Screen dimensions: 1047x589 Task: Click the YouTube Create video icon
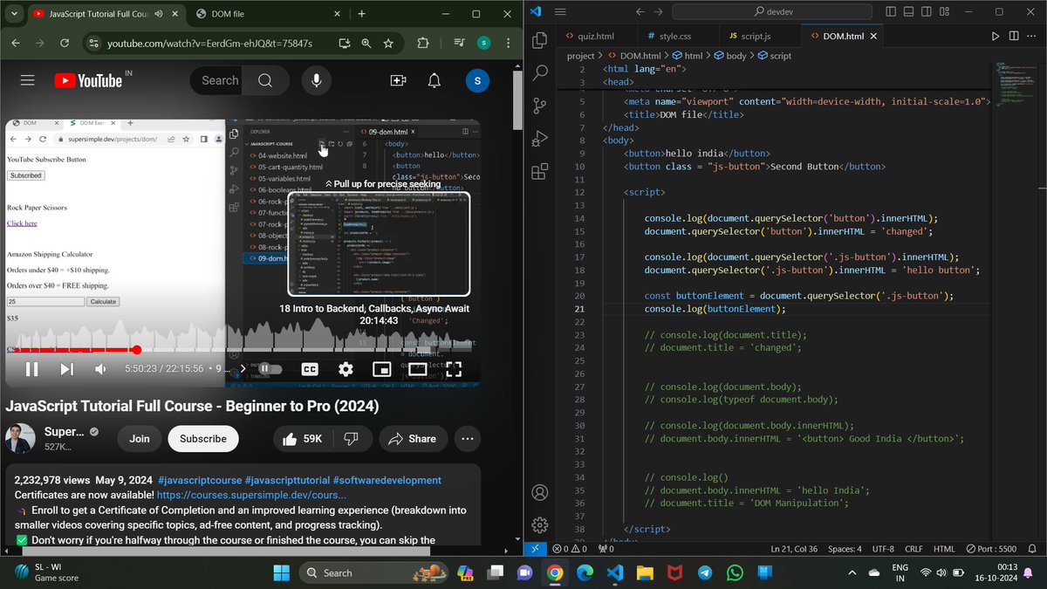pos(398,80)
